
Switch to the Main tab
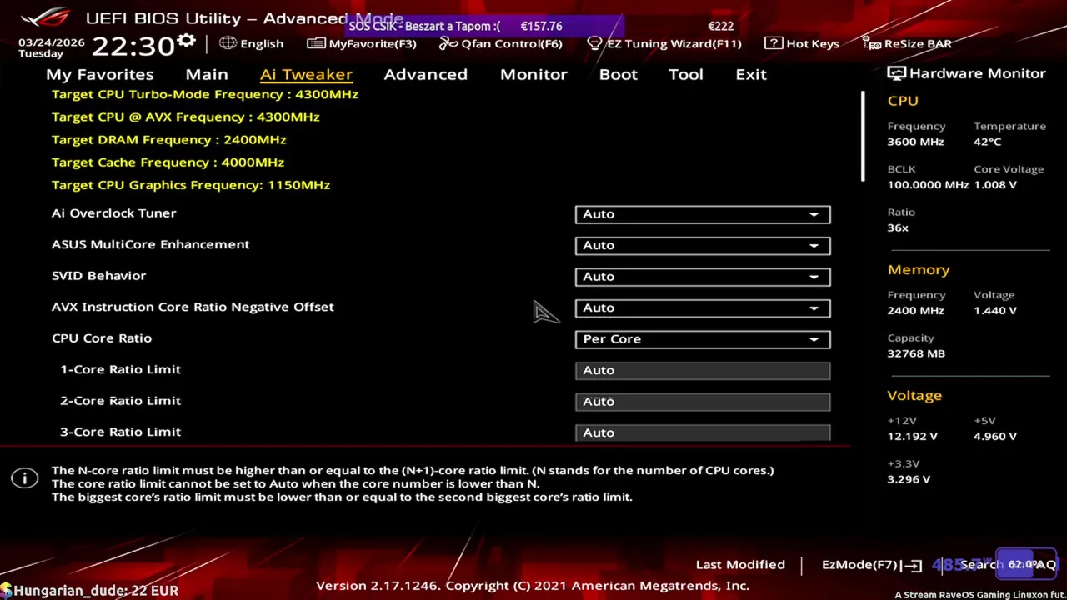pyautogui.click(x=207, y=74)
